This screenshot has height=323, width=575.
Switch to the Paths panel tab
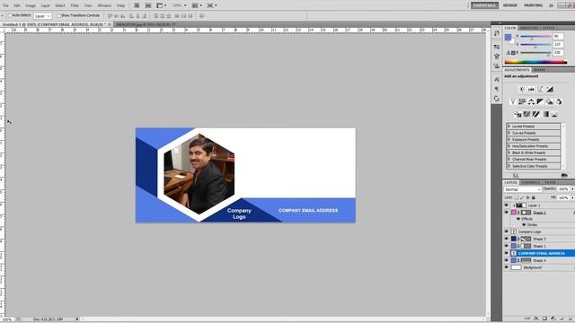550,182
